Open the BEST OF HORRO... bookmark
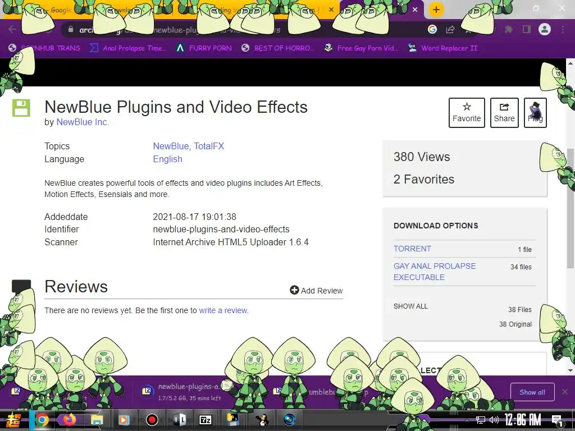This screenshot has width=575, height=431. [278, 48]
